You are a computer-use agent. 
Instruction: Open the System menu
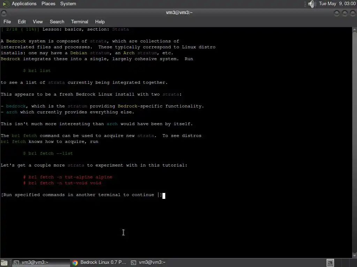[x=68, y=3]
